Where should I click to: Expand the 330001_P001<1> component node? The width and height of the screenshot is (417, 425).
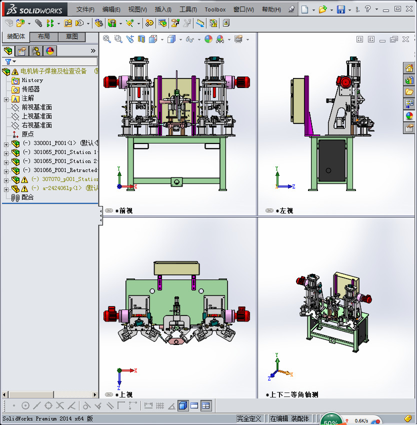(x=6, y=144)
